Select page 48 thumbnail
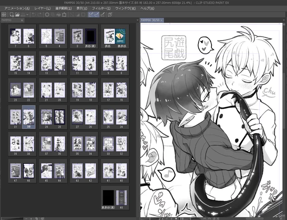This screenshot has width=287, height=220. pos(122,198)
